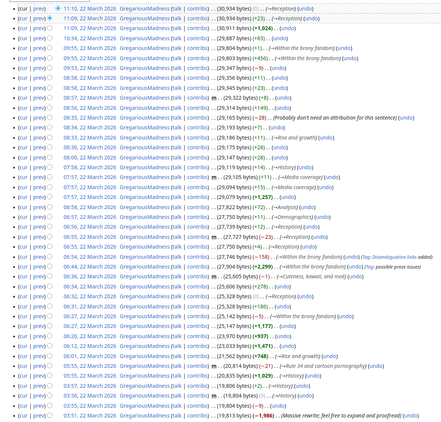The image size is (441, 422).
Task: Undo the 06:57 Demographics edit
Action: click(322, 217)
